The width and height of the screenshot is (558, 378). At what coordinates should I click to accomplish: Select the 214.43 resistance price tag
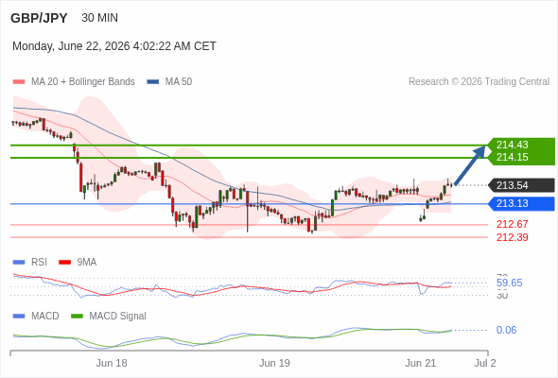(x=512, y=145)
